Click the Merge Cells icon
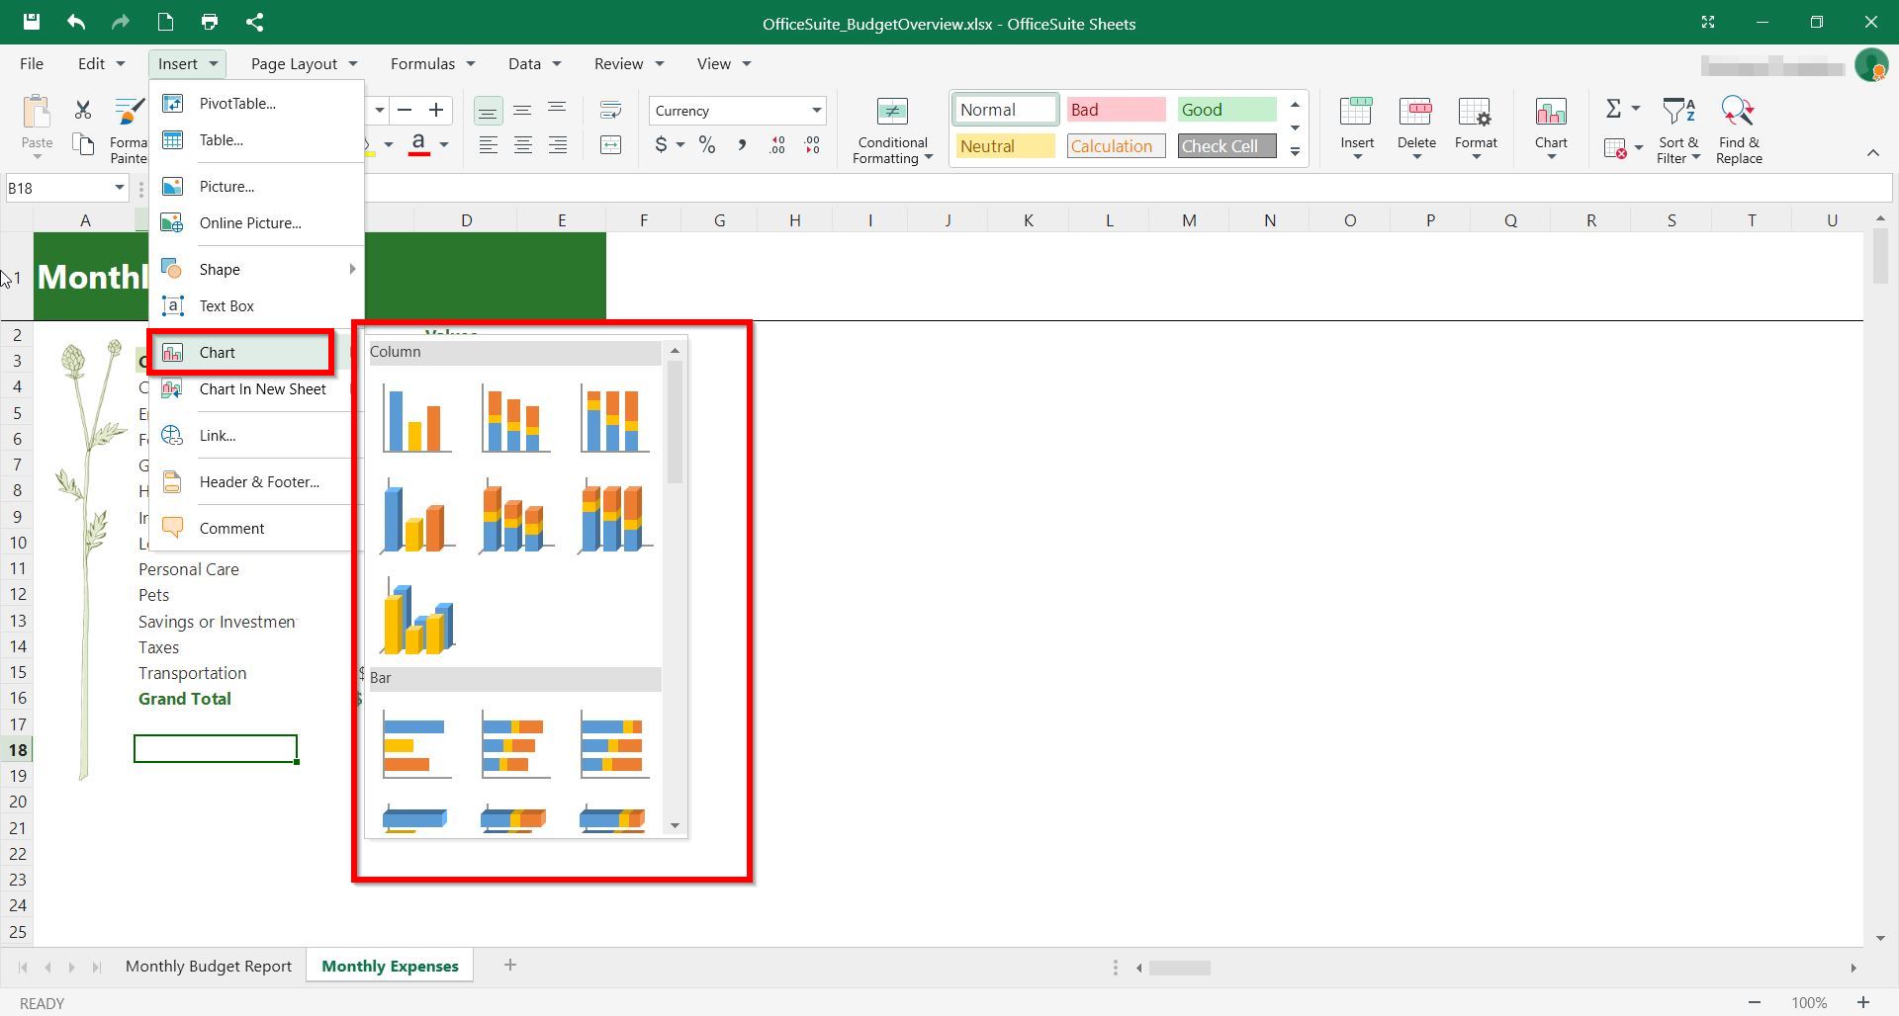The image size is (1899, 1016). [610, 145]
